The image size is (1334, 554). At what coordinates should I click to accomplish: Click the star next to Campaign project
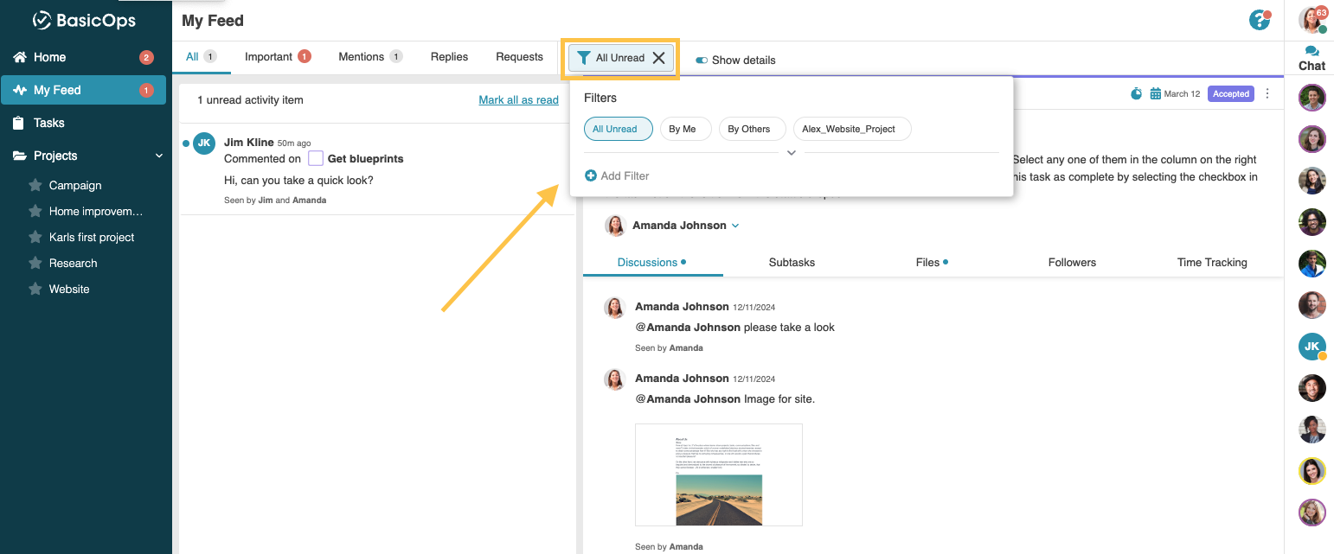point(35,185)
